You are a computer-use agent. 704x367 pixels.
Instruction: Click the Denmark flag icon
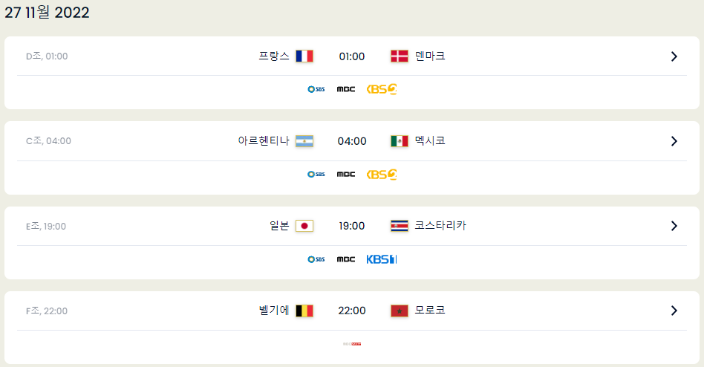(399, 56)
